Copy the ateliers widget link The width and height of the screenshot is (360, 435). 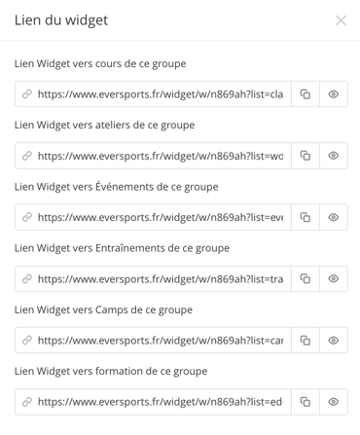coord(306,156)
